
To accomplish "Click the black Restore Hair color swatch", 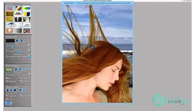I will 10,41.
